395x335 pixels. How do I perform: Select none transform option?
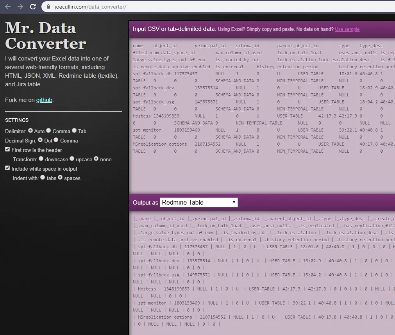point(96,159)
